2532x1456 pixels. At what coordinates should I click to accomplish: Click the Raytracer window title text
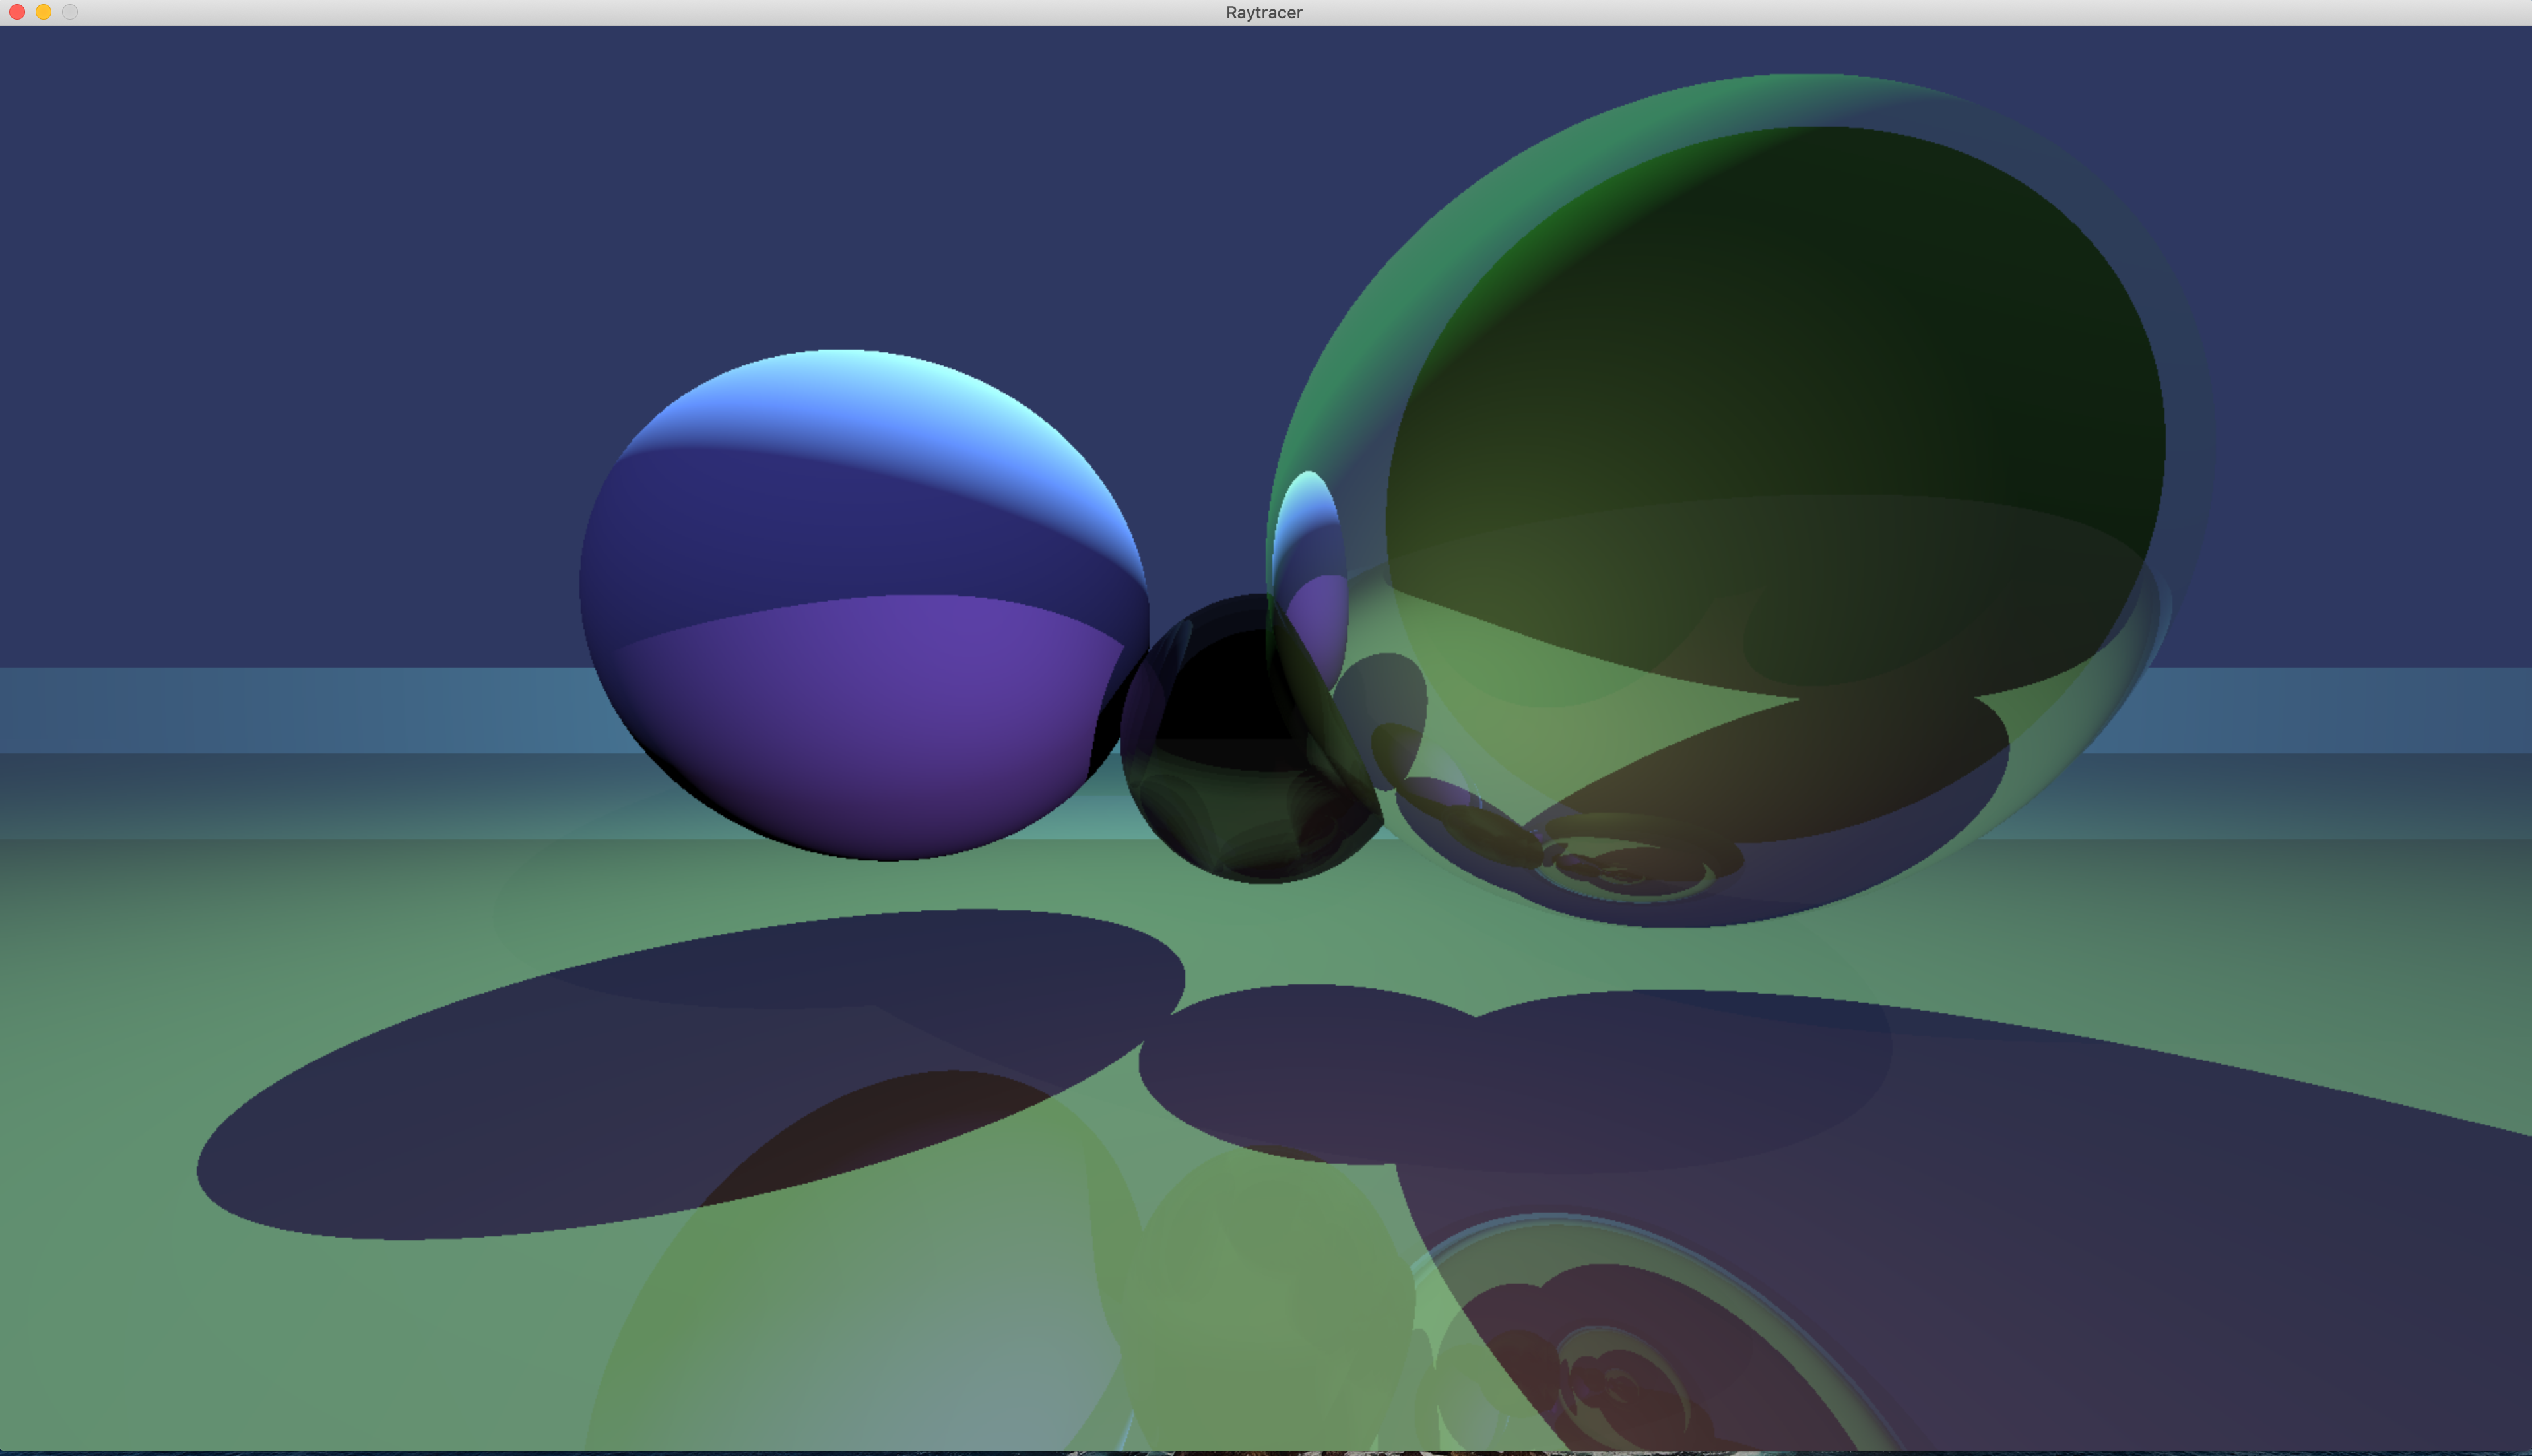coord(1264,12)
